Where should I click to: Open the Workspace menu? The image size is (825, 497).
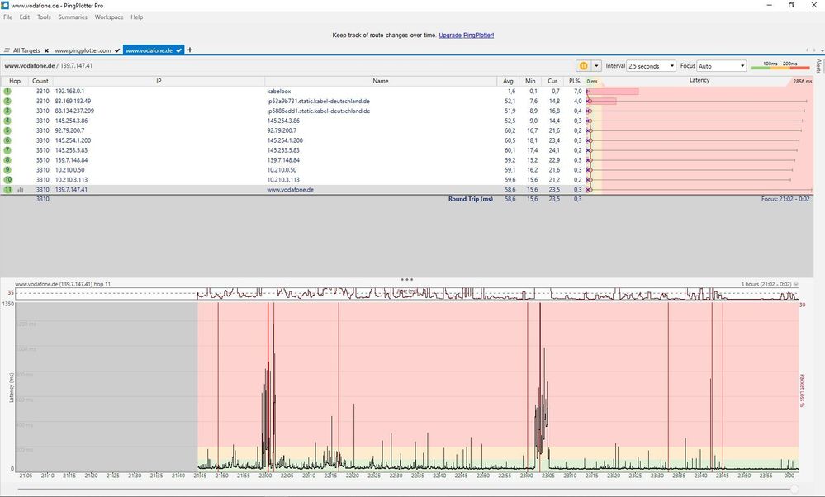pyautogui.click(x=109, y=17)
